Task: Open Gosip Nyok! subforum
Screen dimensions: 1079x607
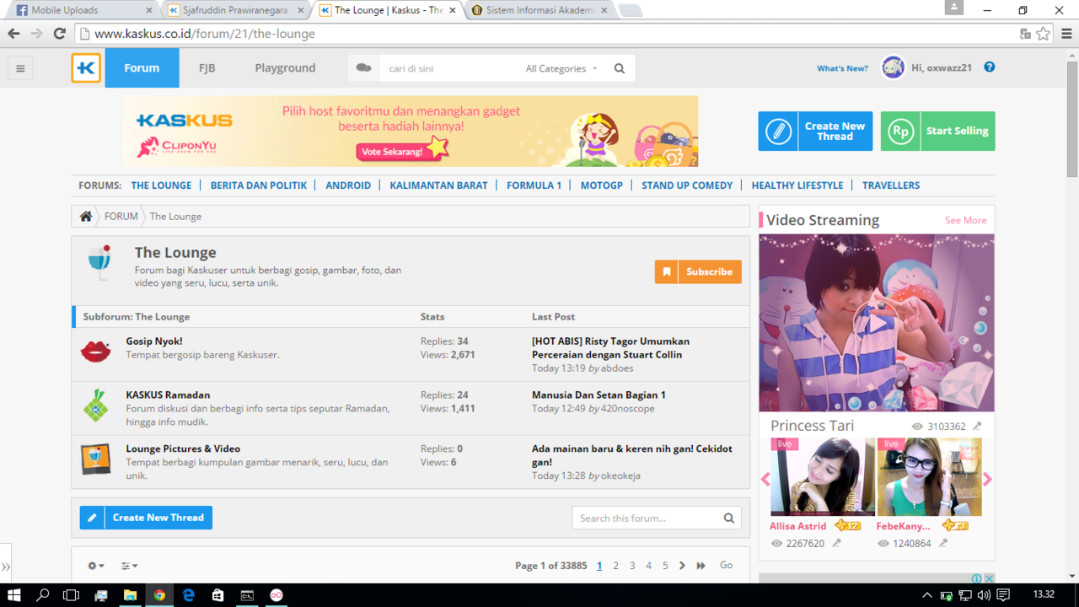Action: pyautogui.click(x=154, y=341)
